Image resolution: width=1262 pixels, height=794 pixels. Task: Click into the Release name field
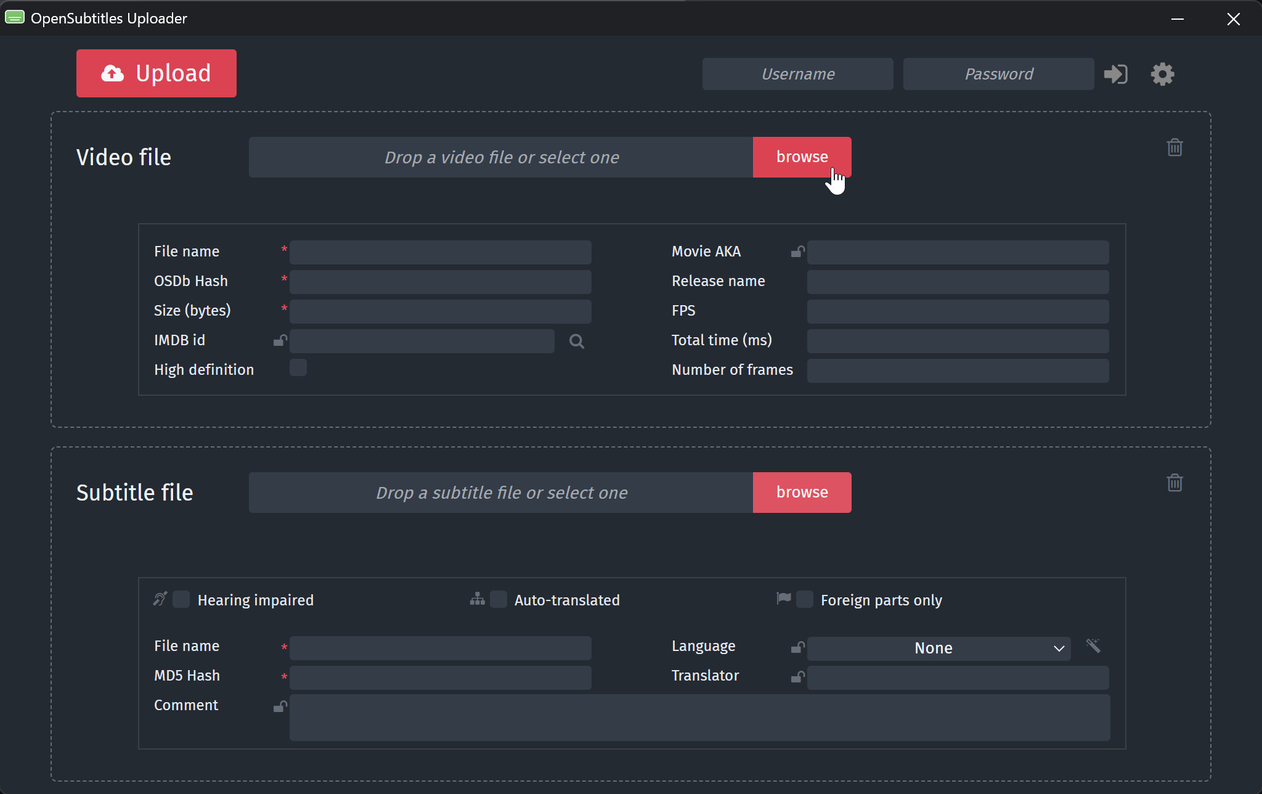(x=958, y=282)
